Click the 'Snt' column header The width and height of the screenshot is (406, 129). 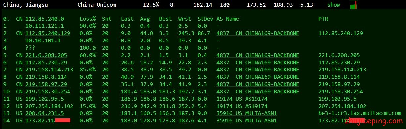pyautogui.click(x=107, y=19)
